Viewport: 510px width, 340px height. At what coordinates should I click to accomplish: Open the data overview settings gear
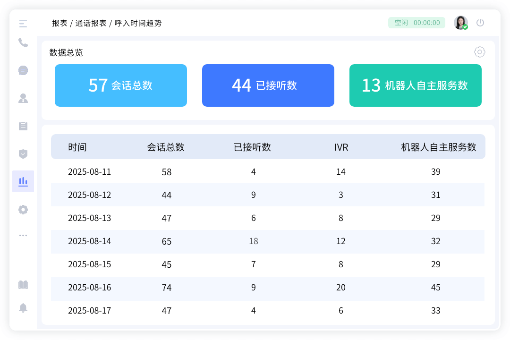[x=480, y=52]
